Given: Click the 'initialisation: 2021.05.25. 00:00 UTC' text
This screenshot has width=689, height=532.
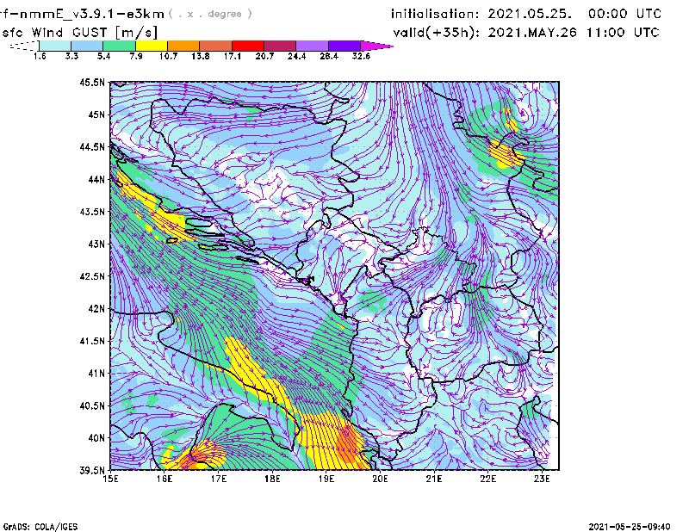Looking at the screenshot, I should tap(526, 14).
